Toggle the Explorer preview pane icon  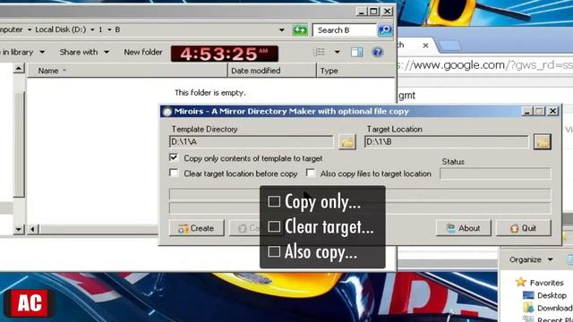(x=356, y=52)
